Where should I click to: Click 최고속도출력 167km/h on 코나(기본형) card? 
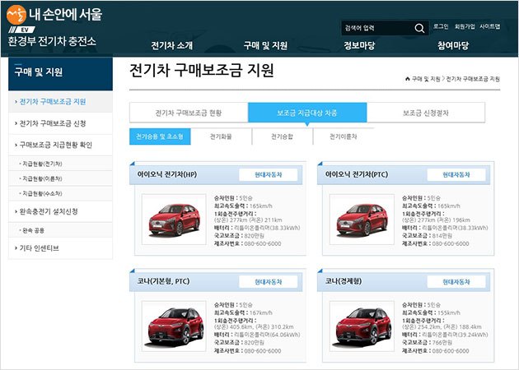point(243,312)
